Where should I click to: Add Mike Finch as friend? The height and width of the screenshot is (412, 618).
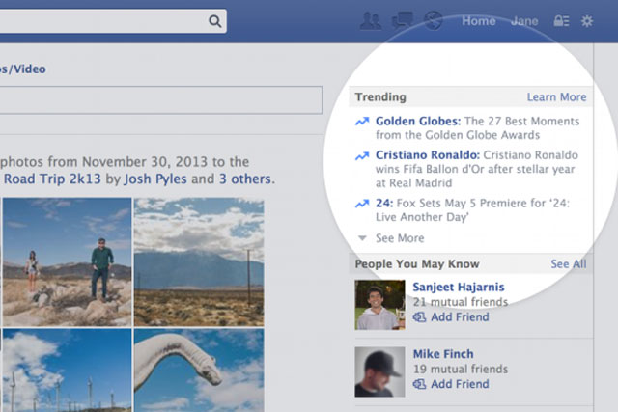pyautogui.click(x=451, y=384)
